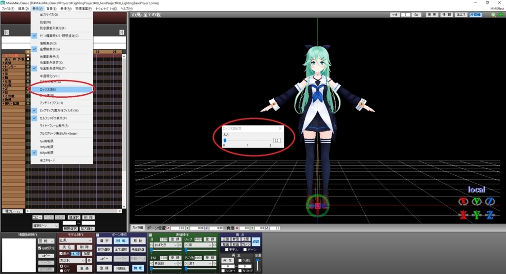Open the 選択ボーン dropdown
Image resolution: width=506 pixels, height=274 pixels.
coord(45,226)
